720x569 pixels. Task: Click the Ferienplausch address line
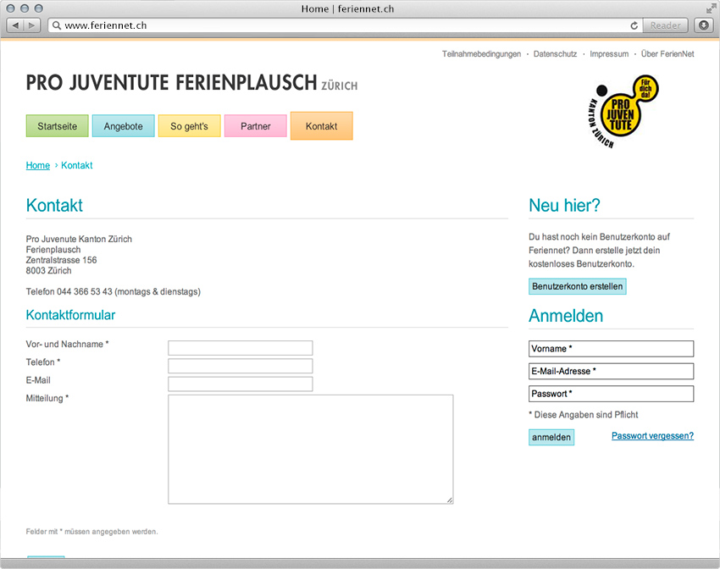(53, 250)
